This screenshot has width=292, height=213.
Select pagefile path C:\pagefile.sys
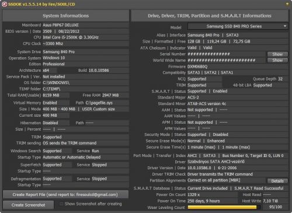[99, 103]
